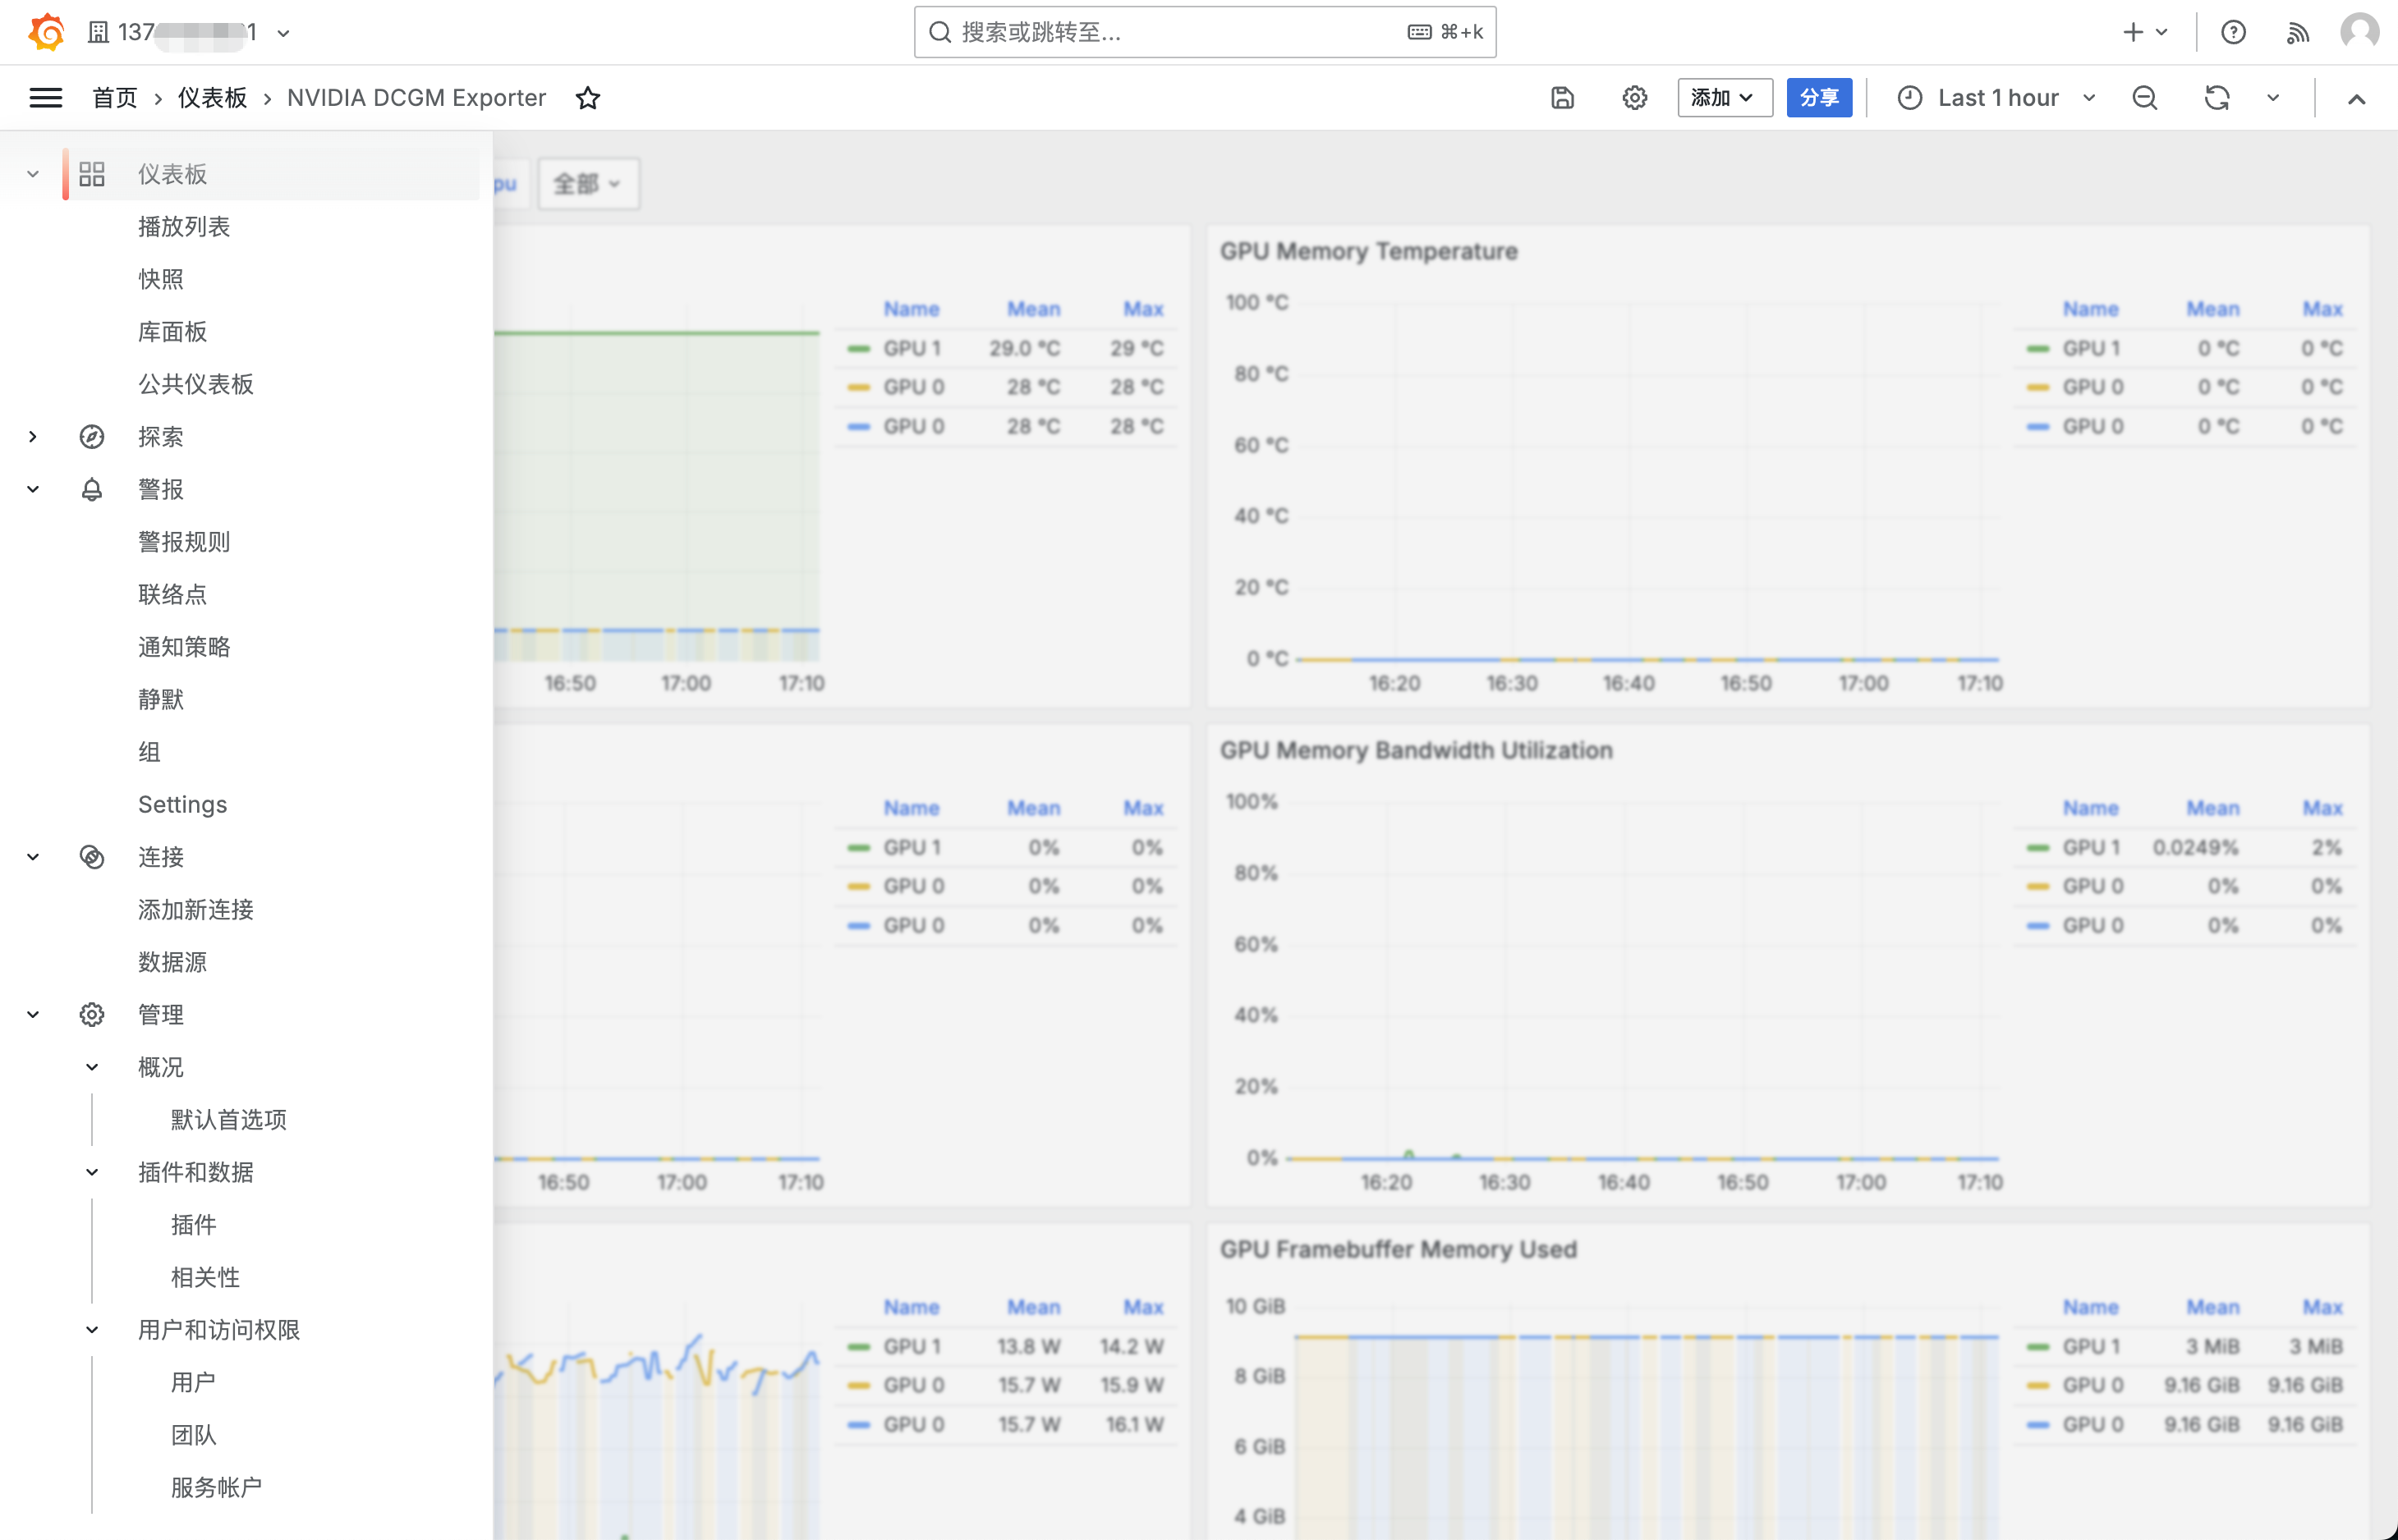Click the user profile avatar
The width and height of the screenshot is (2398, 1540).
2359,32
